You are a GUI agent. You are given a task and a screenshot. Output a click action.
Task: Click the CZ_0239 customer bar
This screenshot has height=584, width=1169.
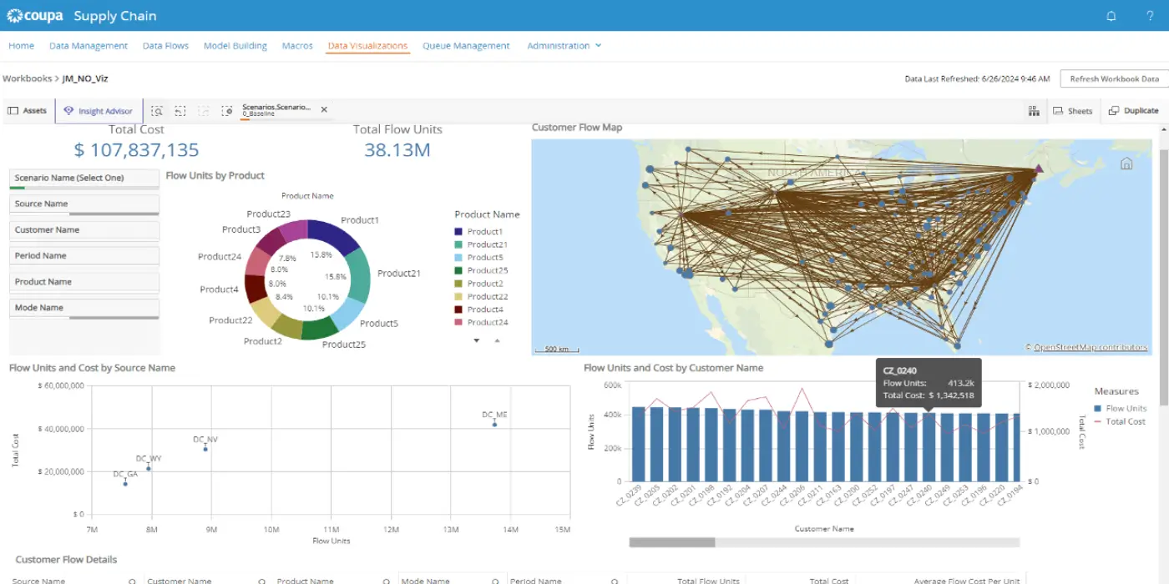(x=638, y=444)
